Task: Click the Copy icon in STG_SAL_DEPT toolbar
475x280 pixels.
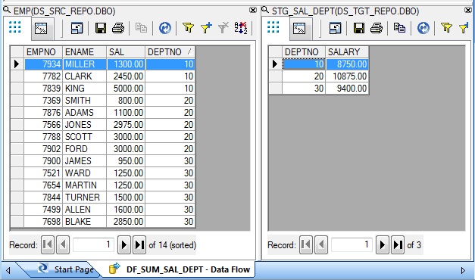Action: click(399, 28)
